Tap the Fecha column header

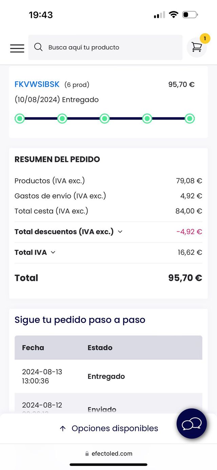click(33, 348)
